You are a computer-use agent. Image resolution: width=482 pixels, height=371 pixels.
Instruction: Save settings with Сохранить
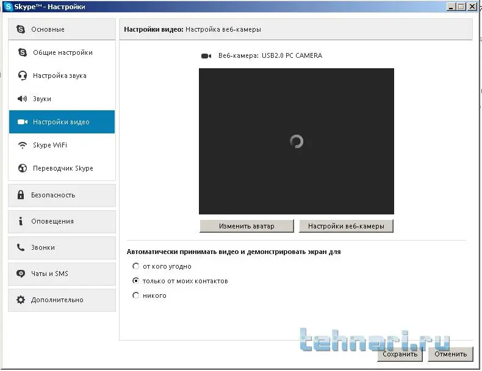point(400,354)
